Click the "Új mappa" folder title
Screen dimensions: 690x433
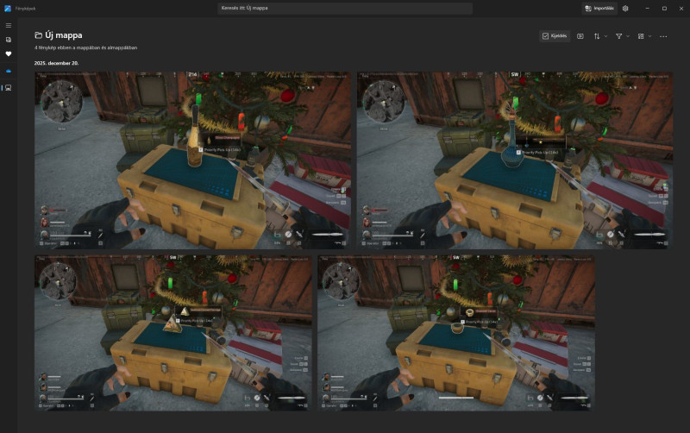(63, 35)
